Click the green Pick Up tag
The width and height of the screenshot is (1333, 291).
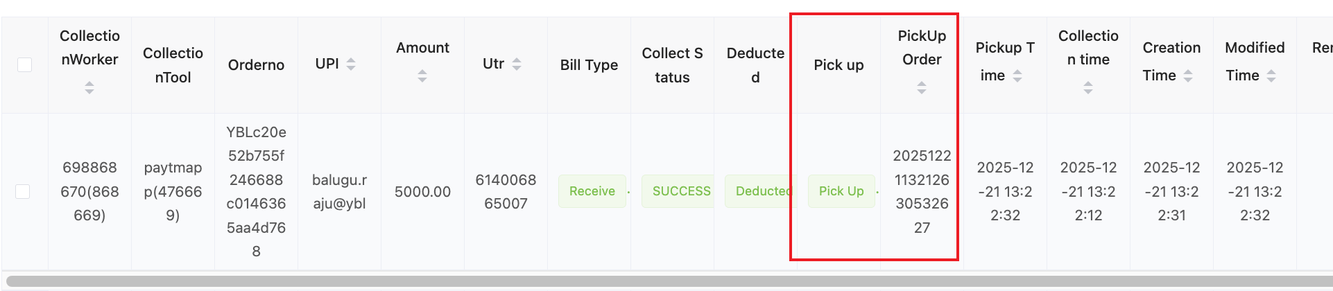pos(841,191)
